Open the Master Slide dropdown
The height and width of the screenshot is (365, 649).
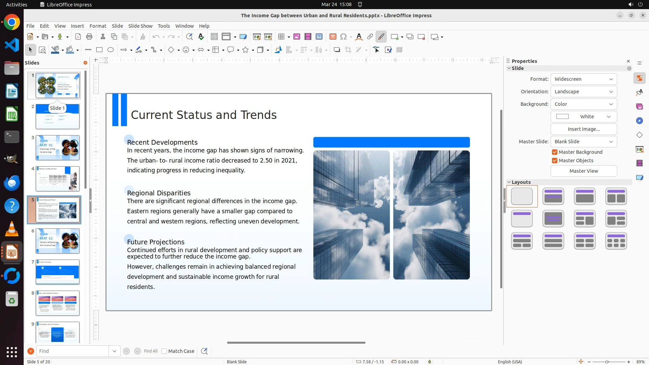coord(583,142)
